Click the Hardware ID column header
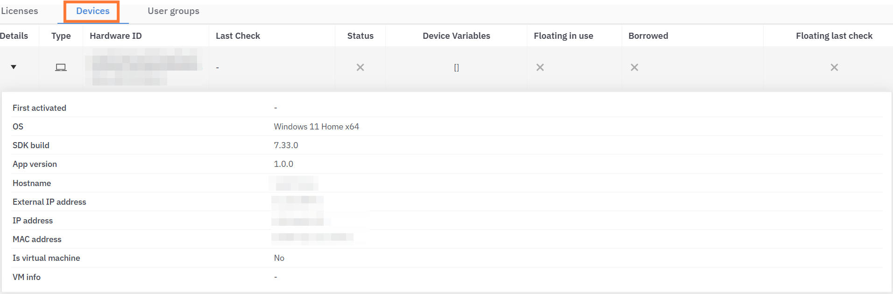Screen dimensions: 893x294 pyautogui.click(x=115, y=36)
